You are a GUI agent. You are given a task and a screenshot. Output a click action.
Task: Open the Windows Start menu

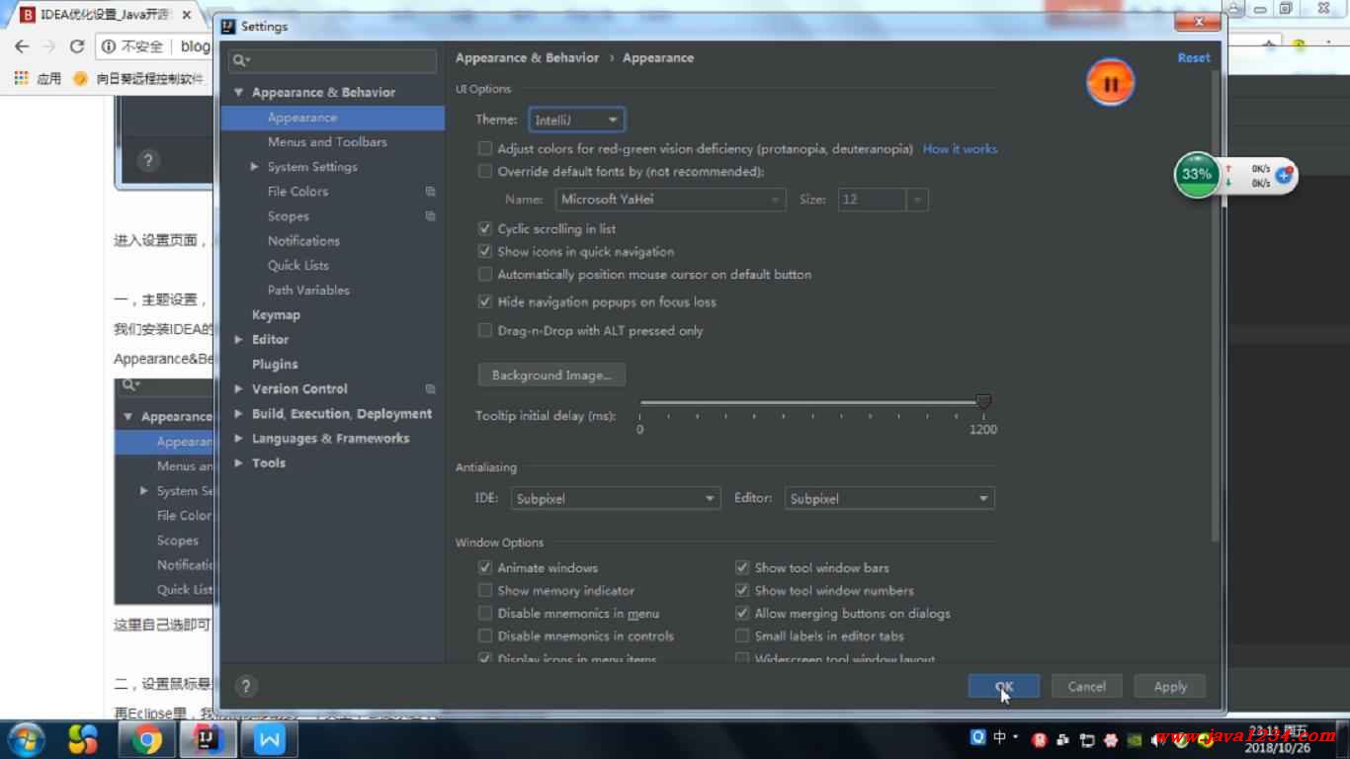27,738
